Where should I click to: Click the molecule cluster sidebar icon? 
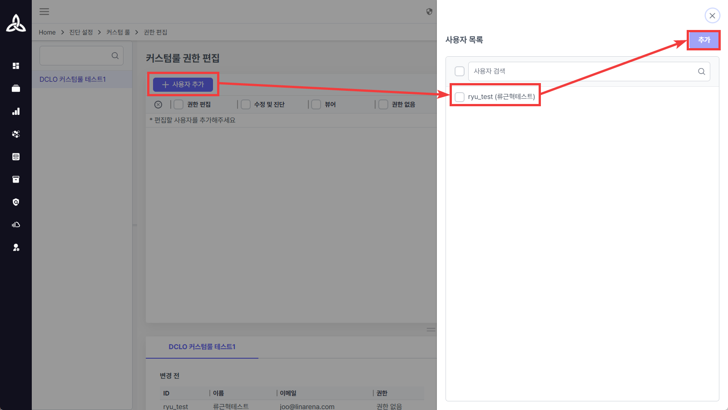pos(16,134)
